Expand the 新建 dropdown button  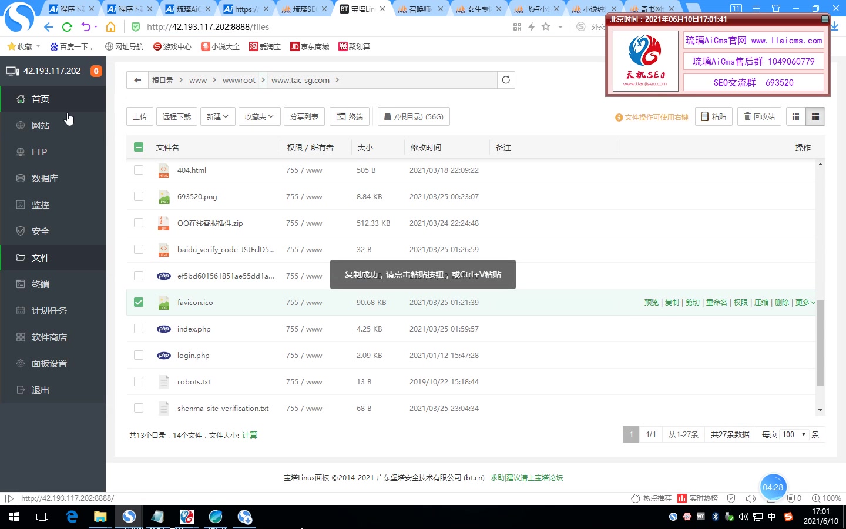tap(218, 116)
